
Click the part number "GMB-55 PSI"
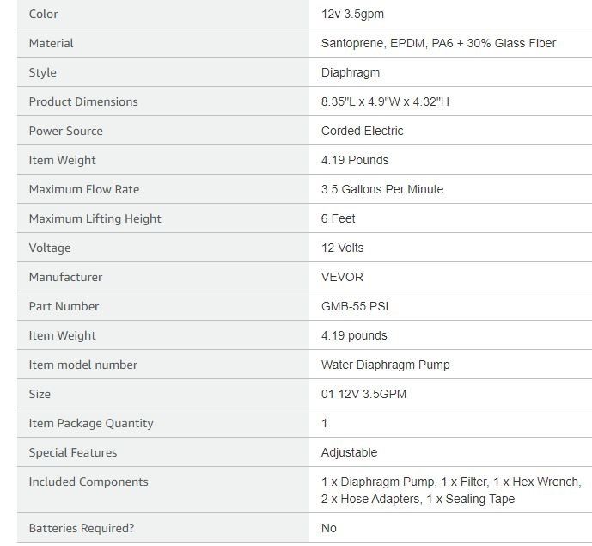click(x=355, y=306)
